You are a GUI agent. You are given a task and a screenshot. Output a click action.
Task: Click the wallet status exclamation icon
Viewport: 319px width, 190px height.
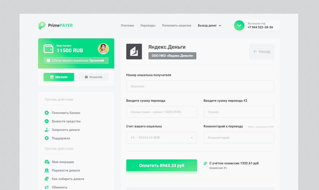[48, 61]
